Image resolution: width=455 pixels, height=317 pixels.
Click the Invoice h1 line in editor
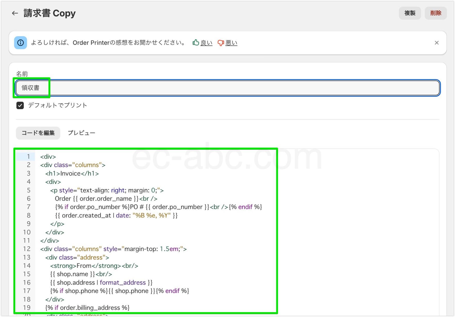[72, 174]
